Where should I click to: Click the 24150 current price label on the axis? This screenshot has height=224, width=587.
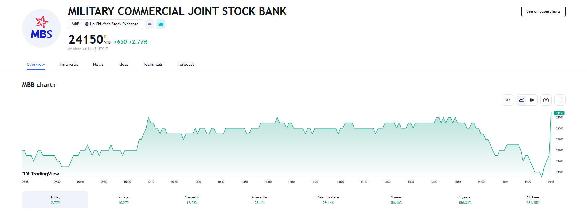(x=559, y=113)
